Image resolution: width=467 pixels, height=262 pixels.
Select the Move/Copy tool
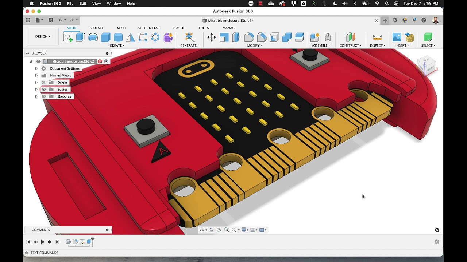[x=212, y=37]
